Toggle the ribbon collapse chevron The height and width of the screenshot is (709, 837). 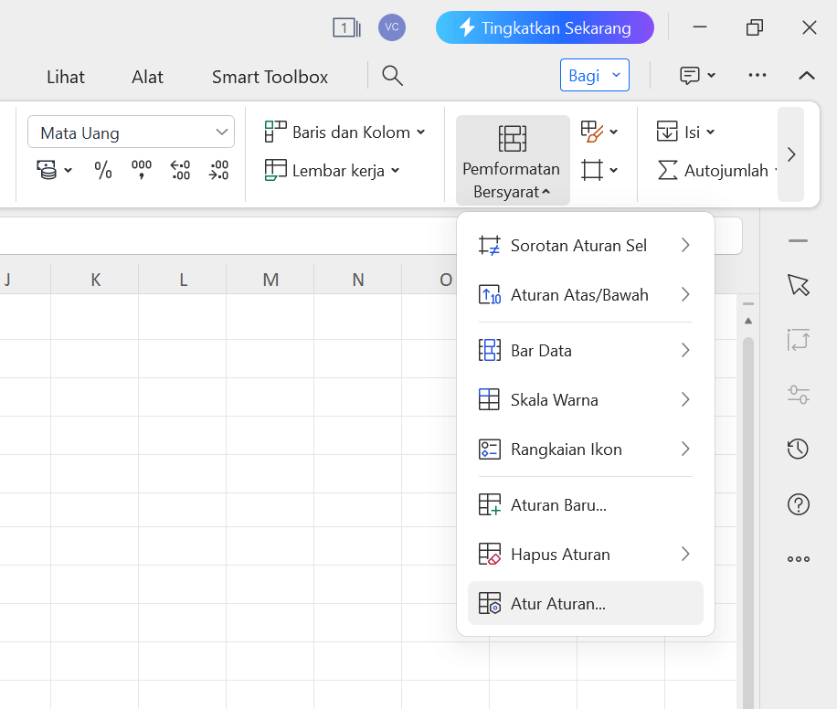tap(806, 76)
